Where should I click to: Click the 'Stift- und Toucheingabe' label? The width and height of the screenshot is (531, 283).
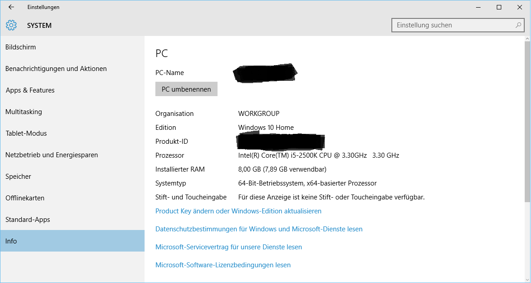191,197
